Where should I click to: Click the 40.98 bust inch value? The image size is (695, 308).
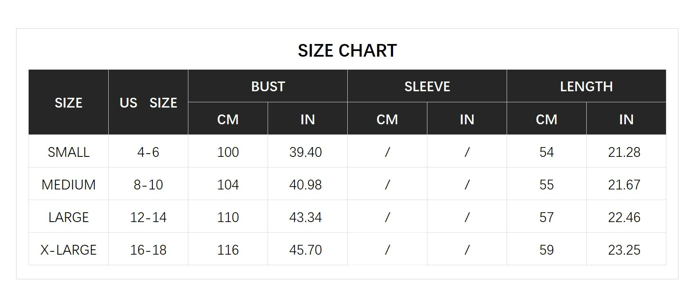tap(306, 185)
